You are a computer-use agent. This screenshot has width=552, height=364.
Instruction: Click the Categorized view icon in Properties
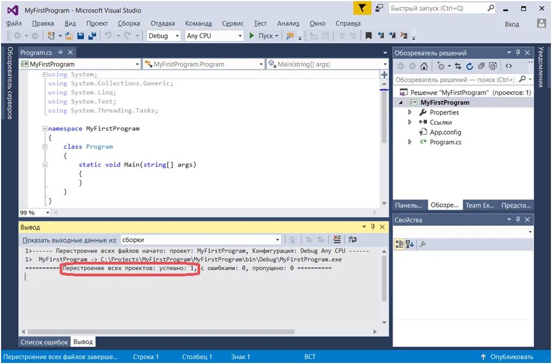pos(399,244)
